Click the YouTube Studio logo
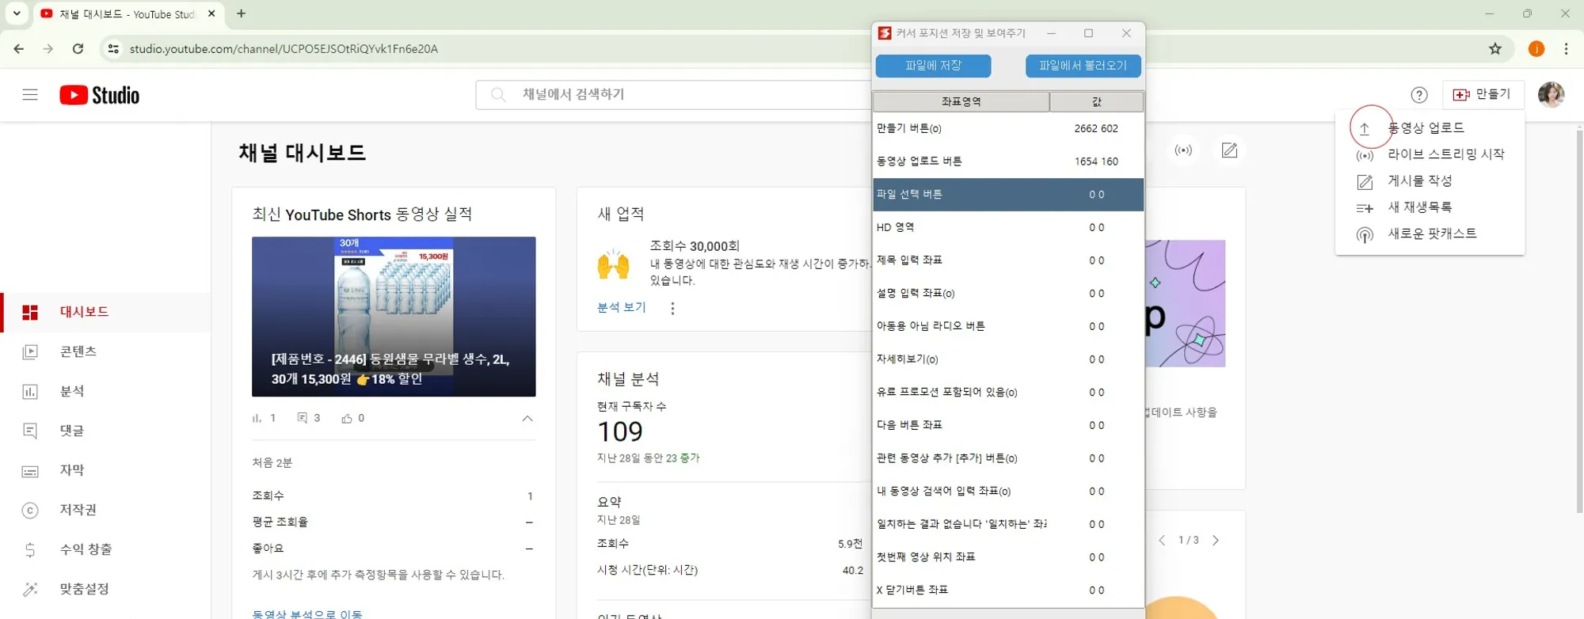The height and width of the screenshot is (619, 1584). 100,95
